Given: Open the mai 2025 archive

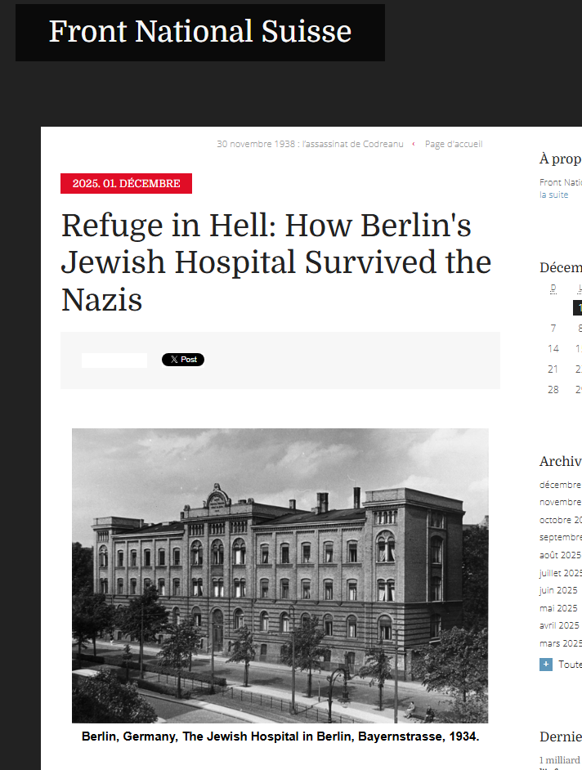Looking at the screenshot, I should (x=558, y=608).
